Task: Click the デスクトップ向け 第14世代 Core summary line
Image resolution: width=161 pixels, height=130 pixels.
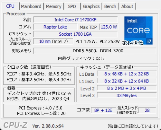Action: tap(39, 93)
